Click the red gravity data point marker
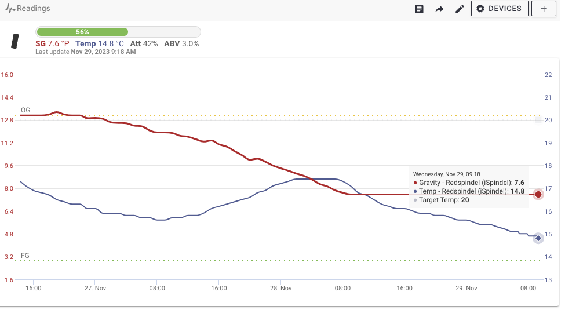This screenshot has height=310, width=565. pos(538,195)
